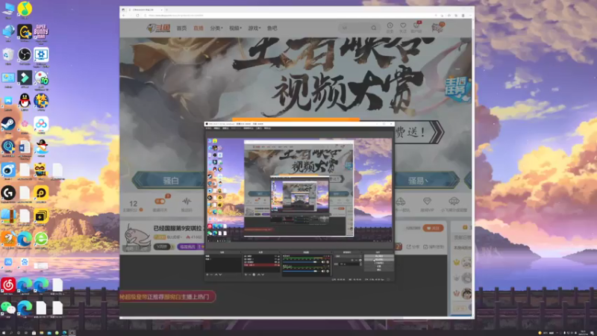Remove the selected scene with minus icon
The height and width of the screenshot is (336, 597).
(211, 274)
